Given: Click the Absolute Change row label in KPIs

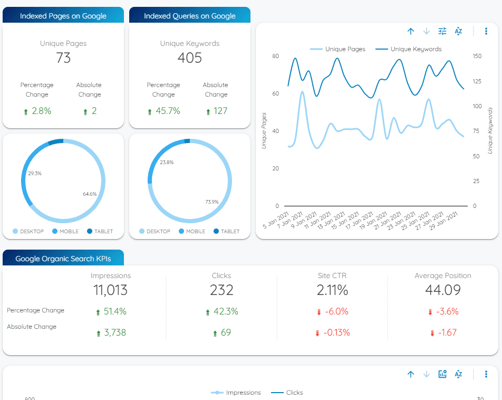Looking at the screenshot, I should point(32,327).
